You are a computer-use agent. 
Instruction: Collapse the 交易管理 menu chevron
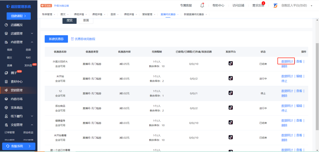coord(32,125)
